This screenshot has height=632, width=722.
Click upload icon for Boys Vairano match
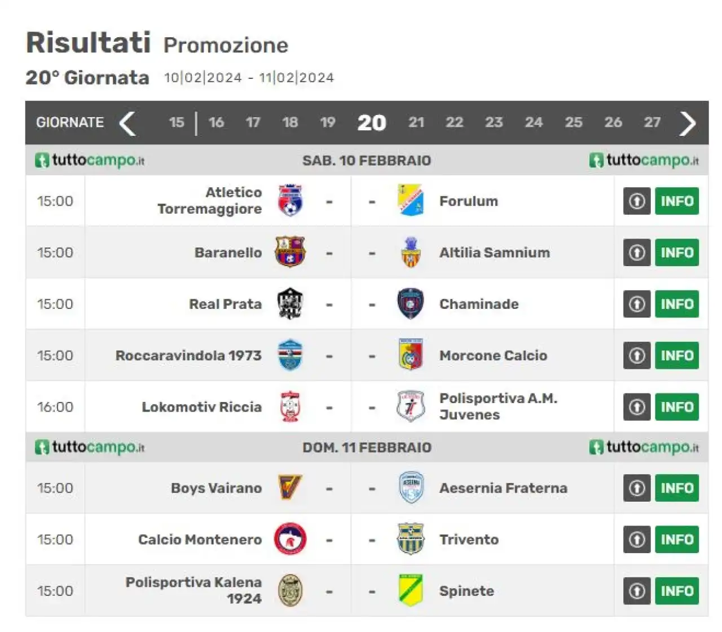pos(637,488)
